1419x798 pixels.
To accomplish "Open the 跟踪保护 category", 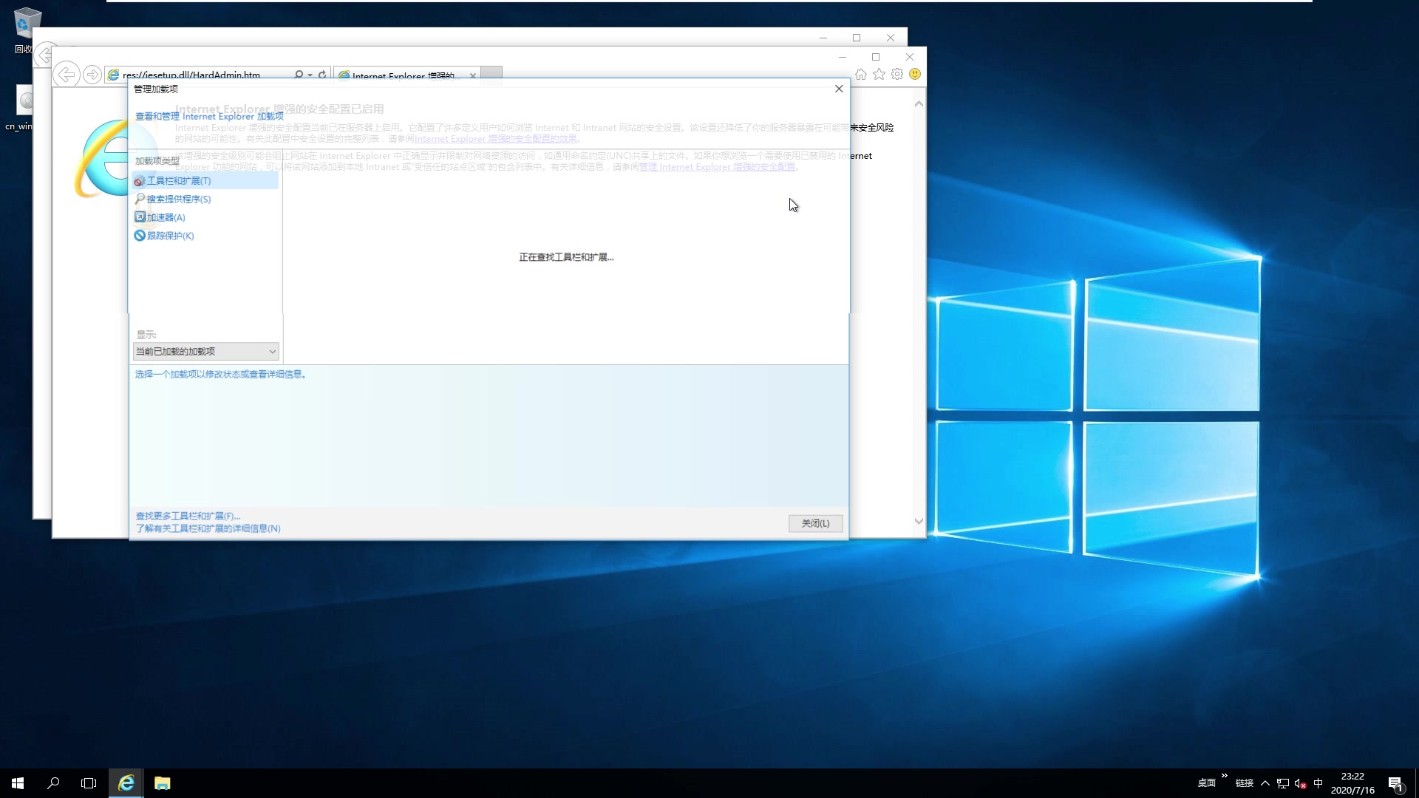I will coord(169,235).
